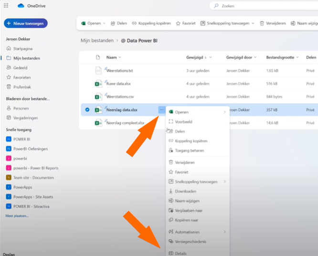The width and height of the screenshot is (318, 256).
Task: Click the Koppeling kopiëren link icon in toolbar
Action: pos(134,23)
